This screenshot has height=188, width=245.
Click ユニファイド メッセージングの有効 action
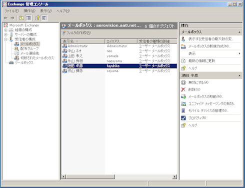pyautogui.click(x=211, y=103)
